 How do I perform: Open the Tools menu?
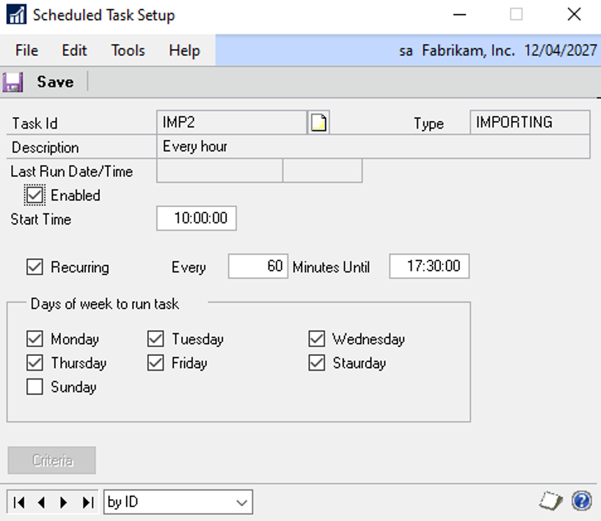pyautogui.click(x=128, y=50)
